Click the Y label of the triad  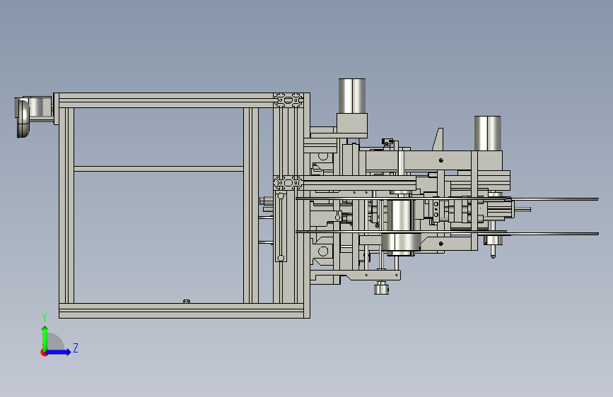coord(45,318)
